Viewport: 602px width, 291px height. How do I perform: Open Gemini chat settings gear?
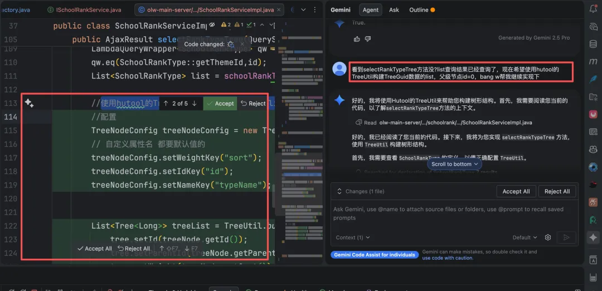click(548, 237)
